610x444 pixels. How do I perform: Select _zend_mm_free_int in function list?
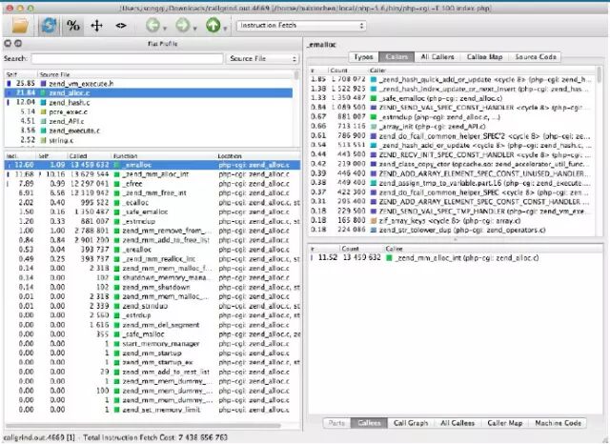tap(152, 192)
